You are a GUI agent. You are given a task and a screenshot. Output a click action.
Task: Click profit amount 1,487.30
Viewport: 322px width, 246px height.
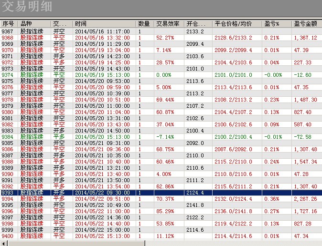(305, 100)
